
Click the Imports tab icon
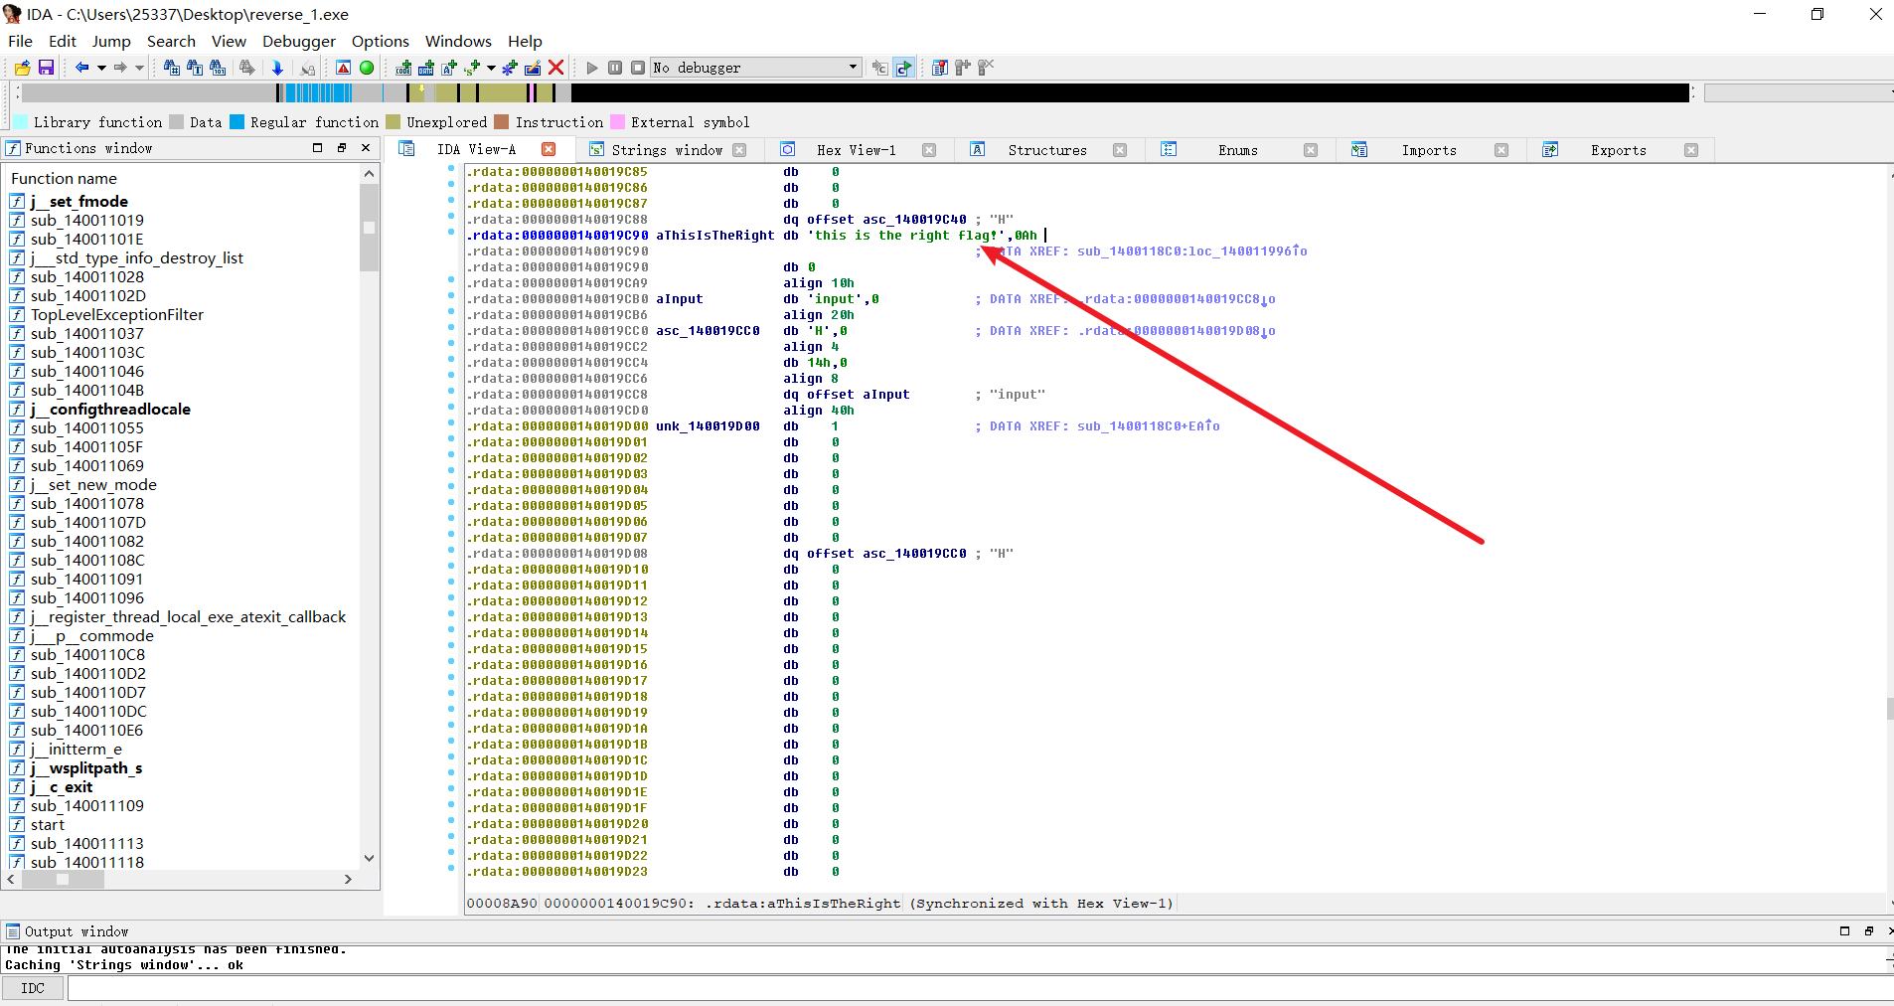tap(1359, 149)
